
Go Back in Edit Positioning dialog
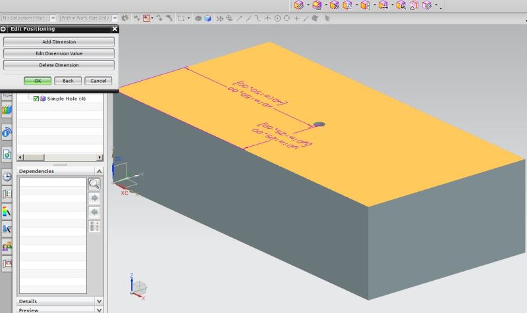coord(68,81)
